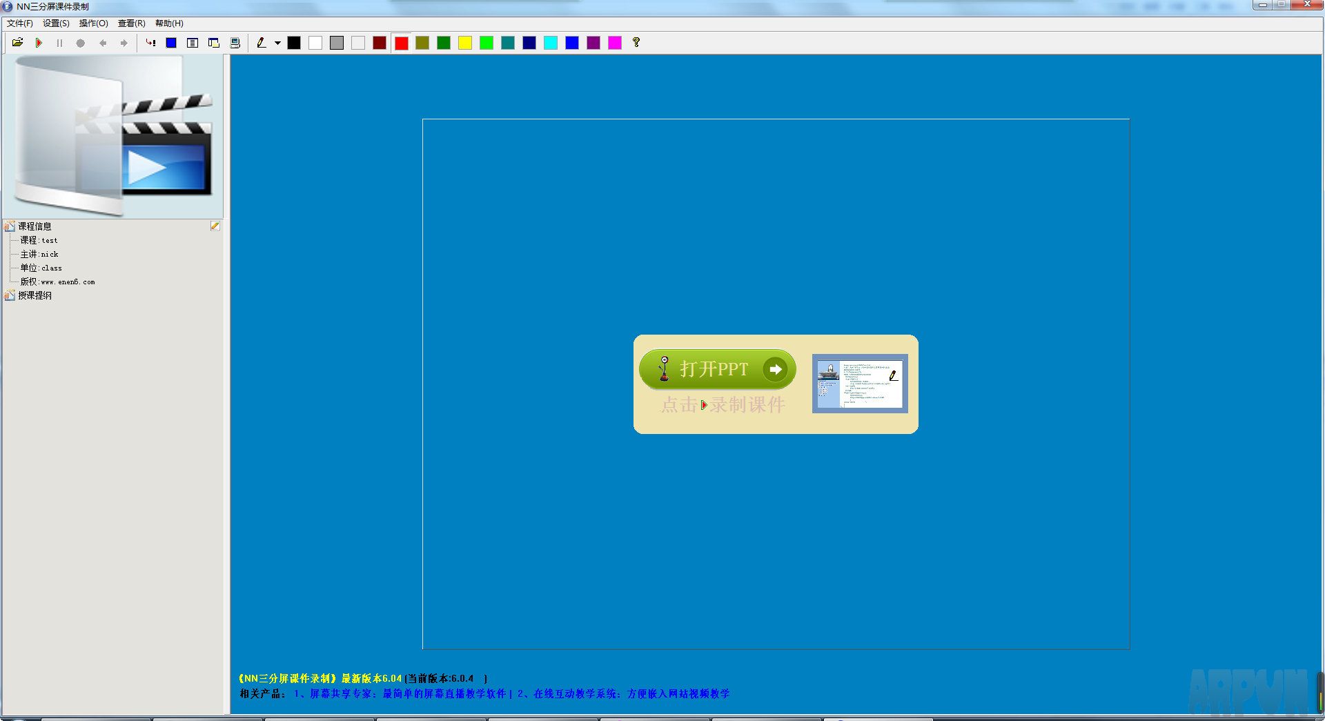Click the 最新版本6.04 version text
This screenshot has height=721, width=1325.
coord(371,678)
